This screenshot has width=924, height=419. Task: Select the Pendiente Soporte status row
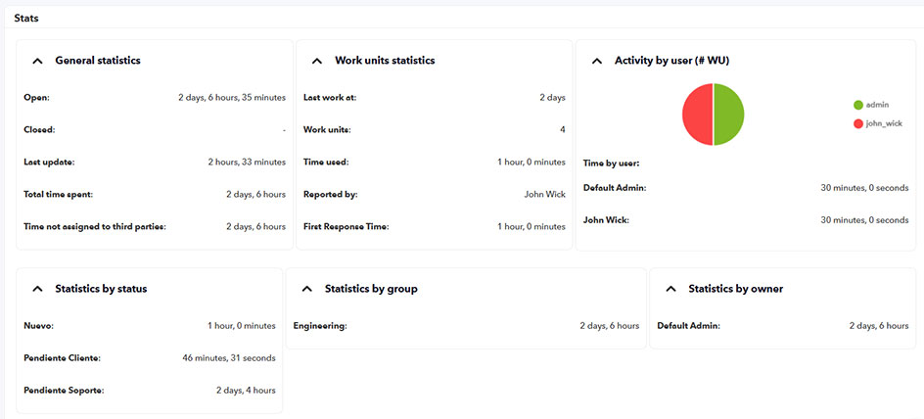[64, 391]
